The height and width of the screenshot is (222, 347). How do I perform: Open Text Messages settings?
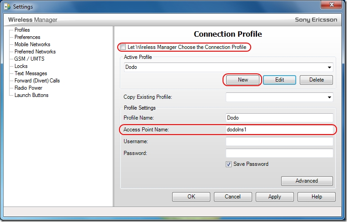[30, 73]
